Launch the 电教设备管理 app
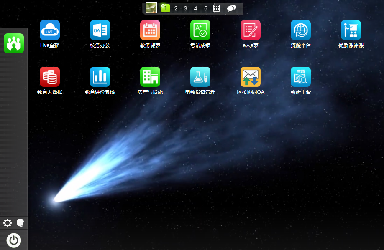This screenshot has height=250, width=384. (x=200, y=77)
